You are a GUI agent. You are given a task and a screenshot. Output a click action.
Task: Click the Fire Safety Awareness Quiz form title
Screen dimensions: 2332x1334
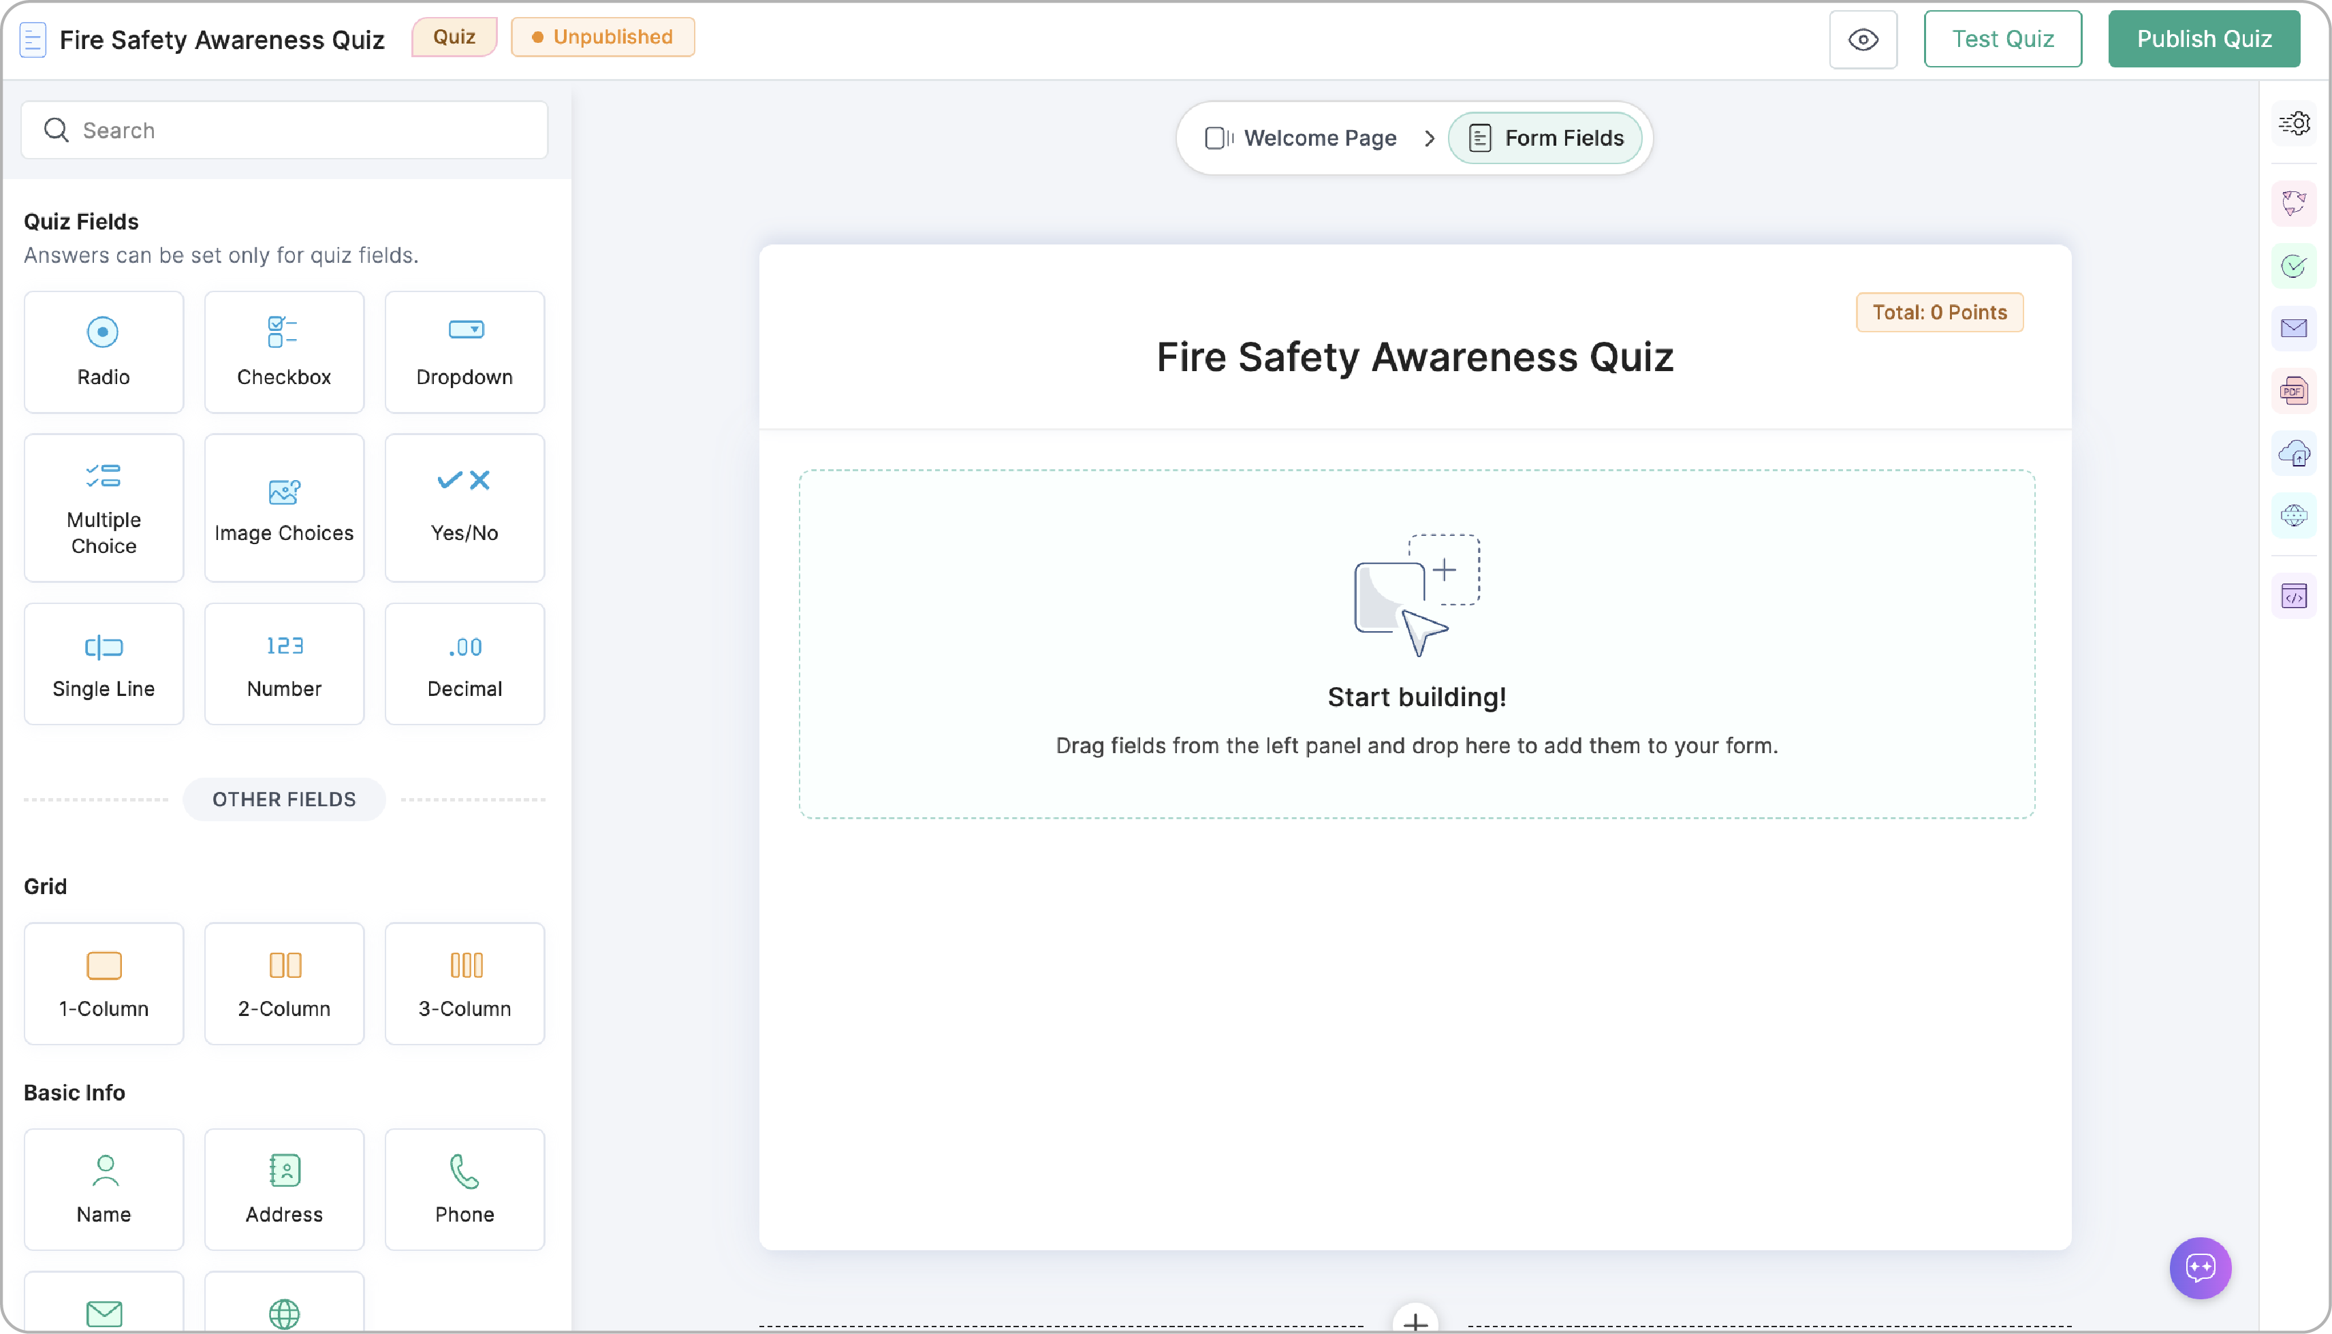click(x=1415, y=358)
